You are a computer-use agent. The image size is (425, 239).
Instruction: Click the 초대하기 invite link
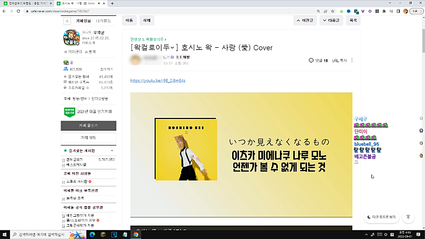tap(106, 70)
